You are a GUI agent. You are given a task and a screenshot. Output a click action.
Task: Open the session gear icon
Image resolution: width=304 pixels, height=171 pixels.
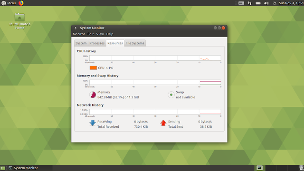[275, 3]
